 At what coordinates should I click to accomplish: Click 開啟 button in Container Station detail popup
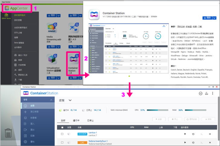coord(207,18)
